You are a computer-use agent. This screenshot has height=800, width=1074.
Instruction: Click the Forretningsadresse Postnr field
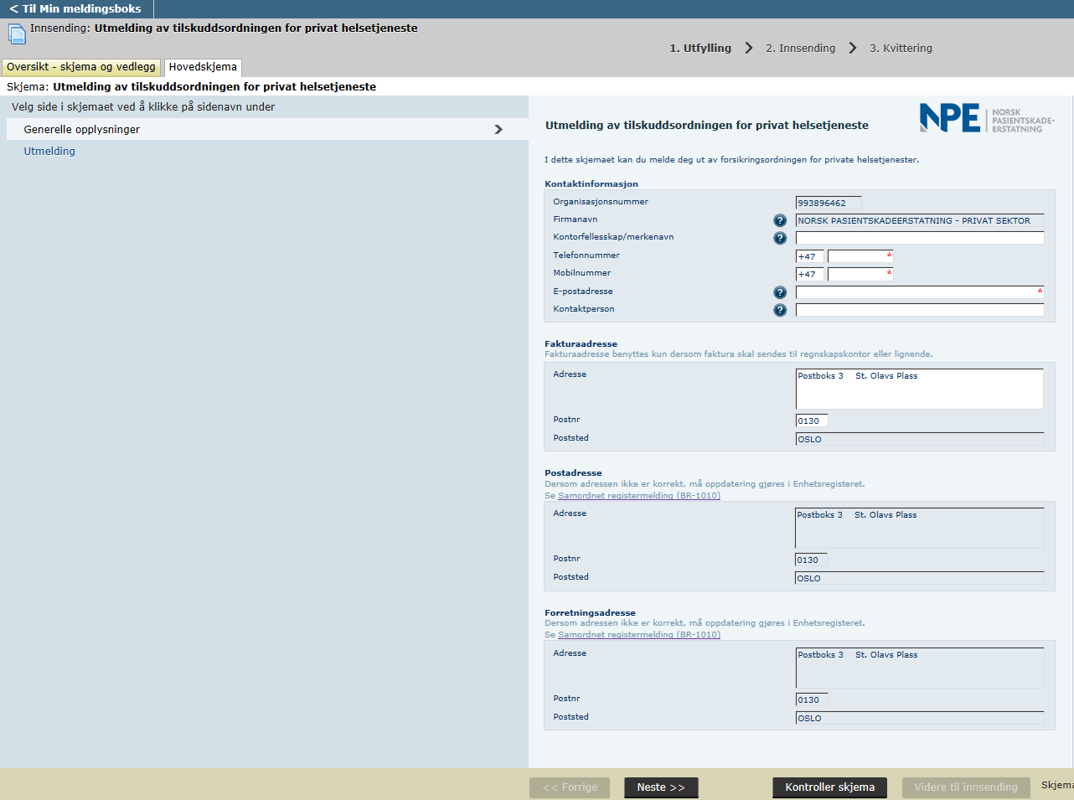(812, 699)
